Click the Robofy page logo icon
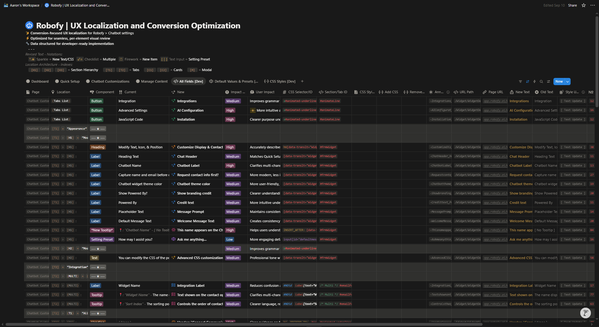 (29, 25)
